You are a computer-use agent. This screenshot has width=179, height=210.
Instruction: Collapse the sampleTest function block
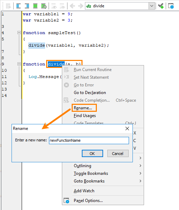click(x=19, y=32)
